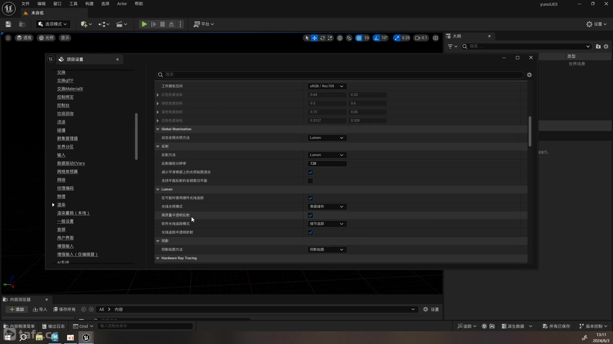
Task: Click the outliner new folder icon
Action: tap(598, 47)
